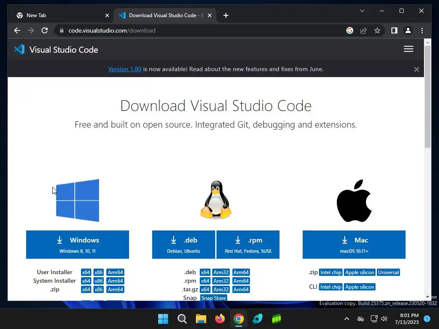Click the Visual Studio Code logo icon
Image resolution: width=439 pixels, height=329 pixels.
point(19,50)
